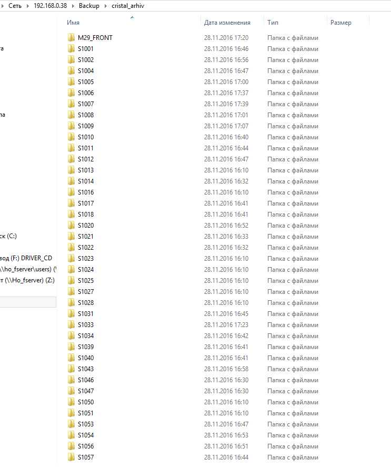Image resolution: width=391 pixels, height=469 pixels.
Task: Expand breadcrumb arrow after Backup
Action: coord(106,6)
